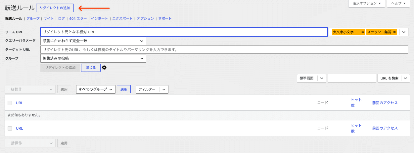Switch to the エクスポート tab
414x153 pixels.
click(x=122, y=18)
